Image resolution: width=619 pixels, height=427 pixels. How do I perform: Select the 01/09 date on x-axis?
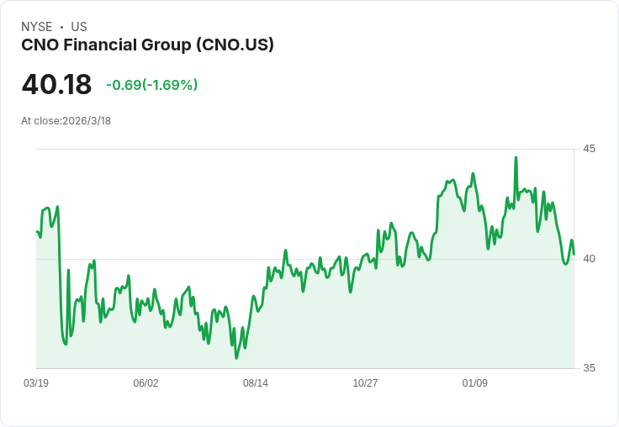coord(475,383)
